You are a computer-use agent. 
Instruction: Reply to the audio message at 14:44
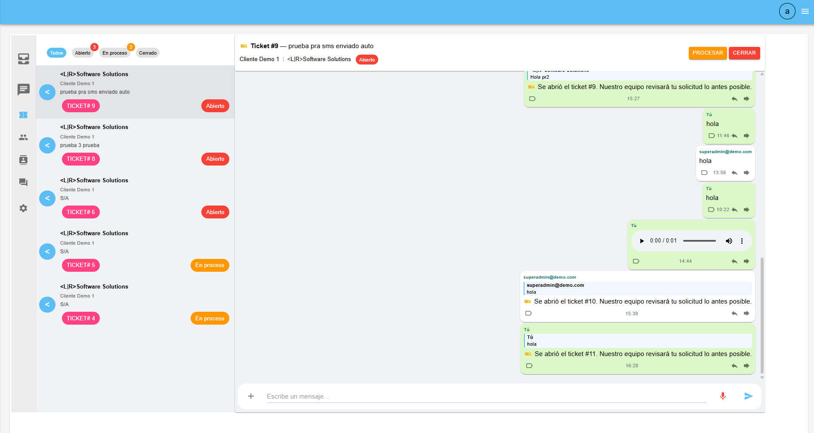734,261
